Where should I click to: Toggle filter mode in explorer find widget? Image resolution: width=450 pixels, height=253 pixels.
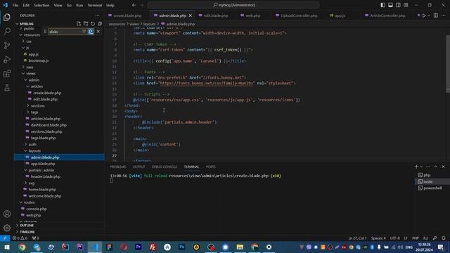(x=84, y=31)
